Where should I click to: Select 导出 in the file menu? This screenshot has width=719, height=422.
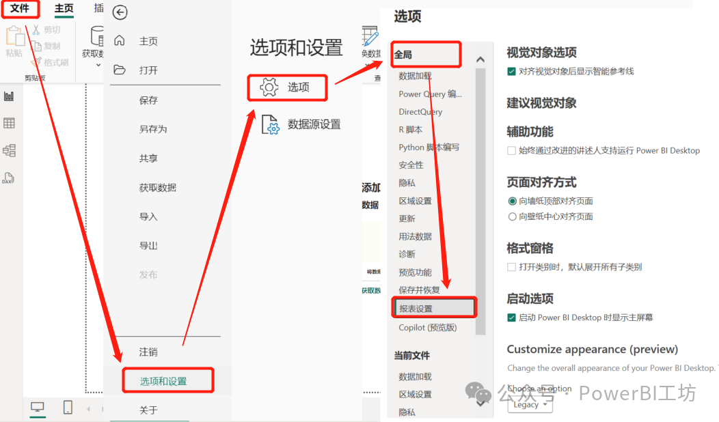point(148,246)
